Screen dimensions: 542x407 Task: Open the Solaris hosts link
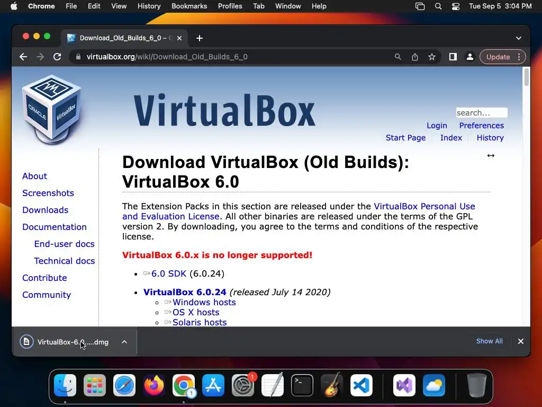tap(200, 322)
